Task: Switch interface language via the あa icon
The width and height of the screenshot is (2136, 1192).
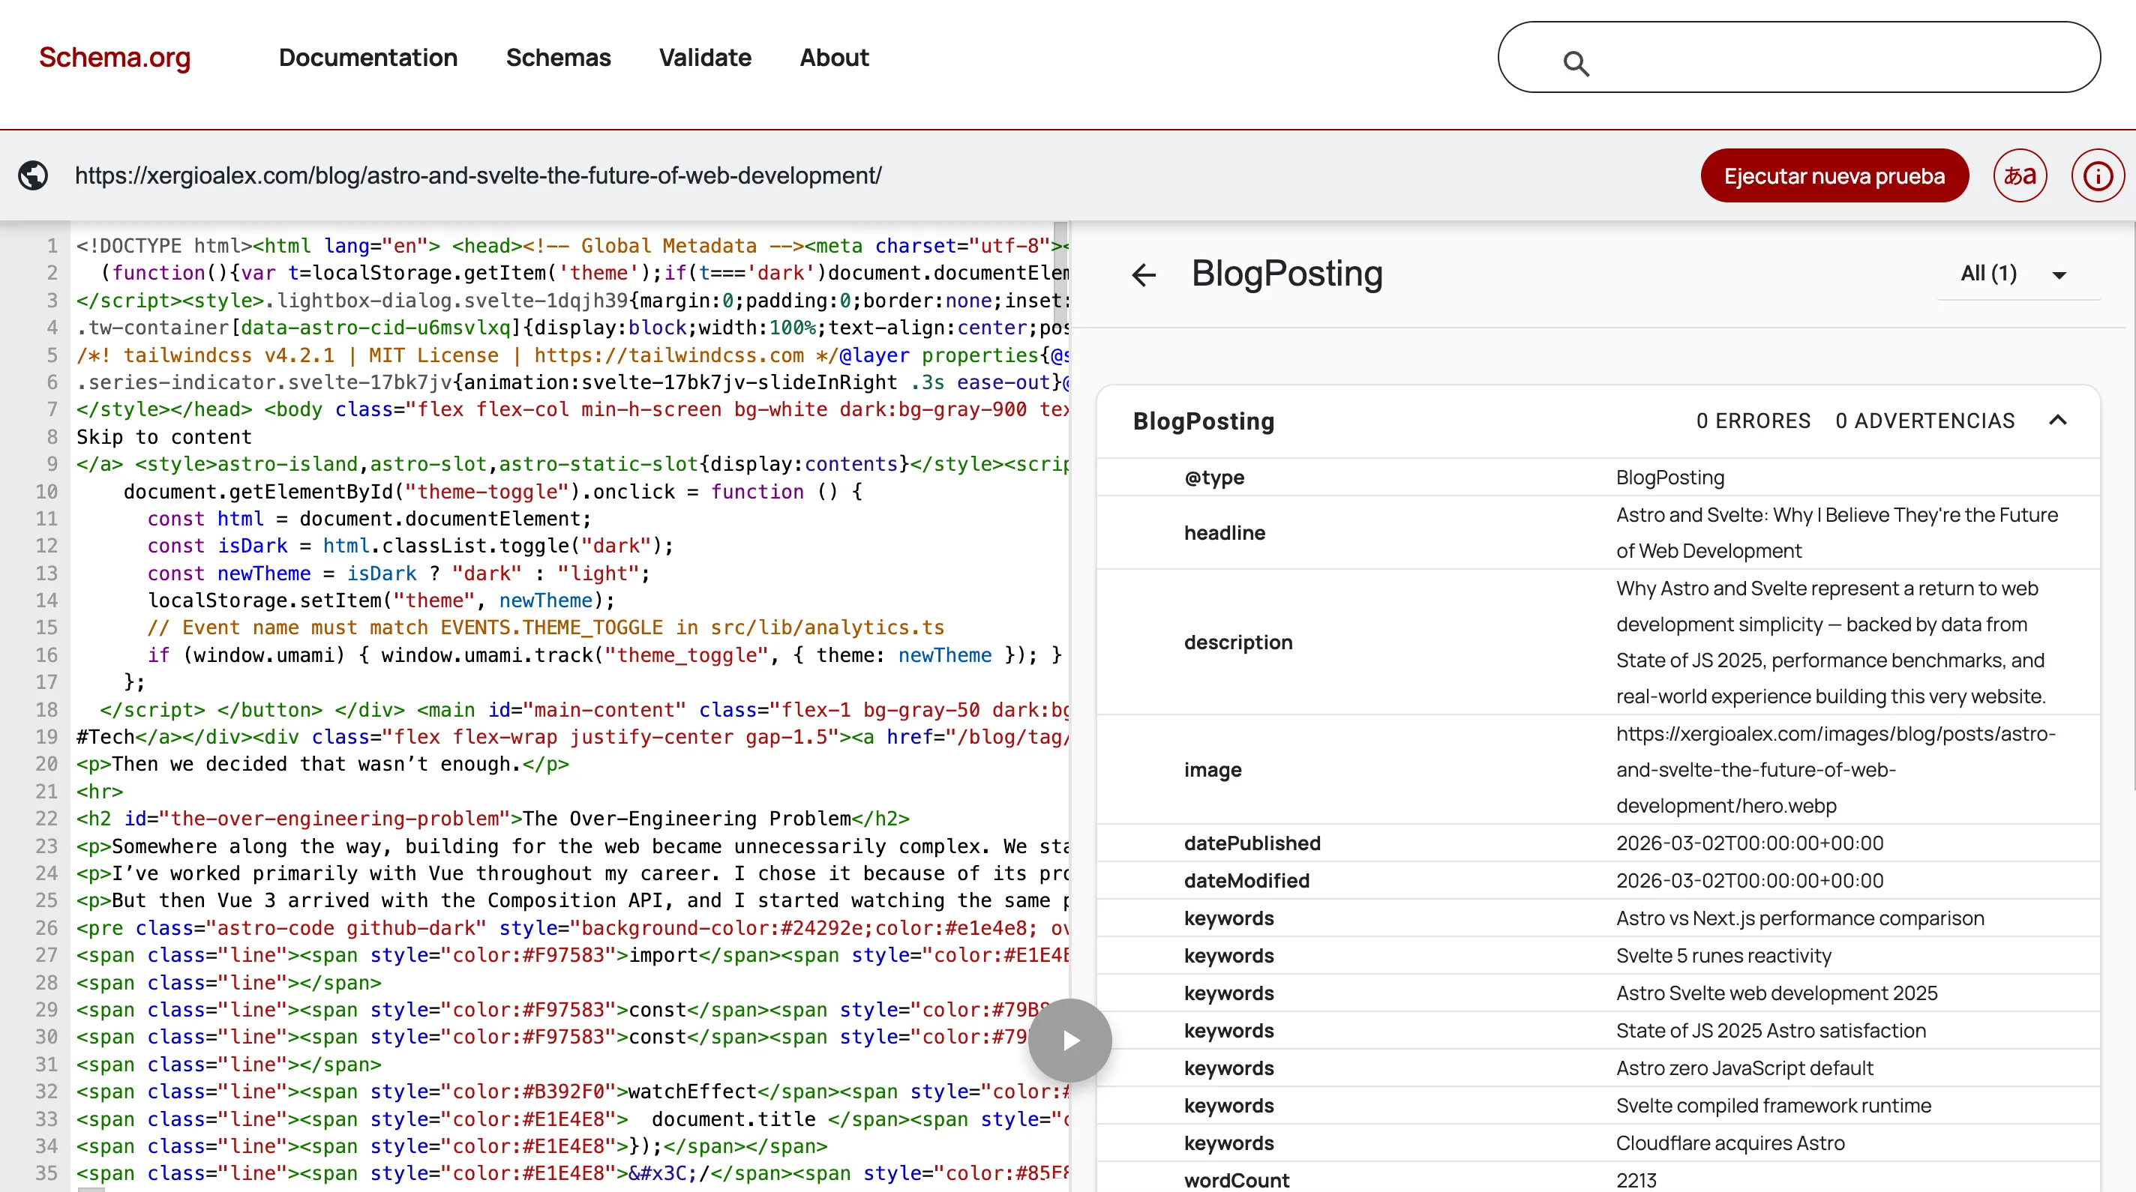Action: pos(2019,175)
